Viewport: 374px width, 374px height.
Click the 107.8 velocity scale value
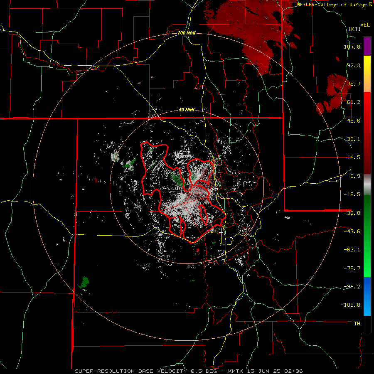pos(352,47)
